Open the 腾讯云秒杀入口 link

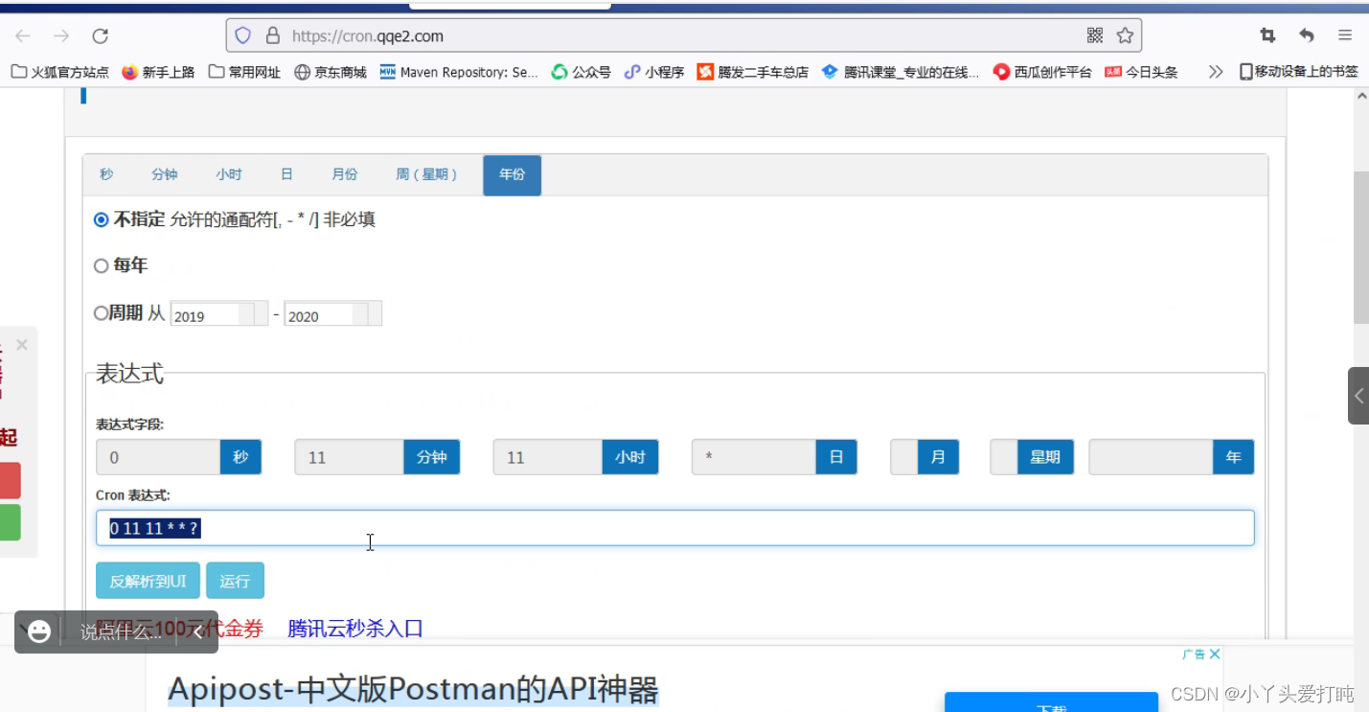(x=355, y=629)
